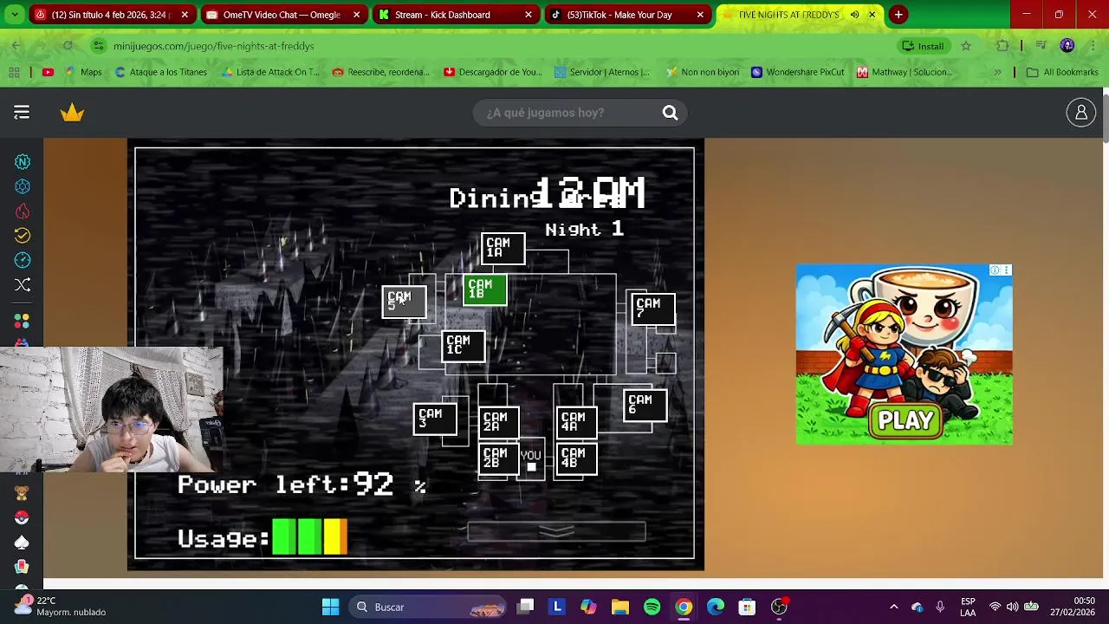The image size is (1109, 624).
Task: Check CAM 2A west hall camera
Action: [x=499, y=423]
